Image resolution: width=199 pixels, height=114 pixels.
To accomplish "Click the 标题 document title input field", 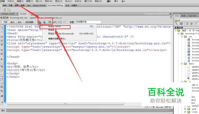I will 88,22.
